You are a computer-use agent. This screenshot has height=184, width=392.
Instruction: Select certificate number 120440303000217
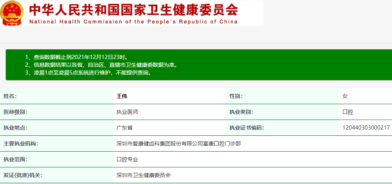tap(366, 128)
